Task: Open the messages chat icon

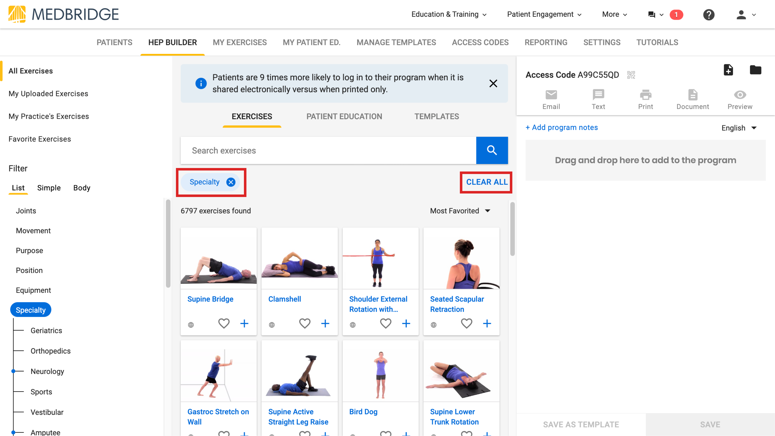Action: (651, 14)
